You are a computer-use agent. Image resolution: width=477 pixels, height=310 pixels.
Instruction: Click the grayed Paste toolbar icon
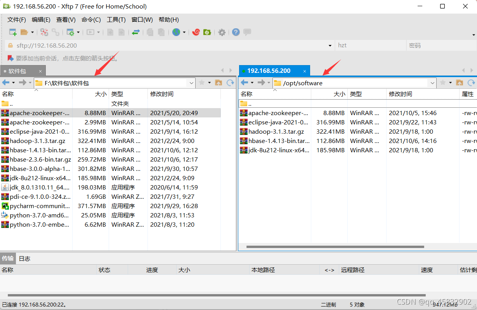pos(161,32)
